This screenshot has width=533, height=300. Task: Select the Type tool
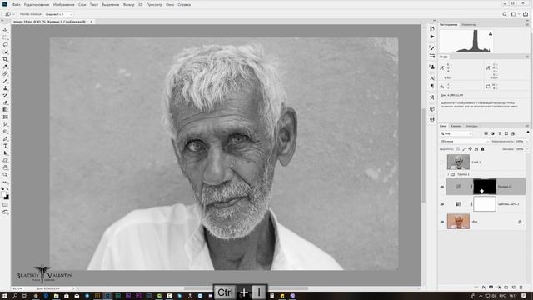click(x=6, y=146)
